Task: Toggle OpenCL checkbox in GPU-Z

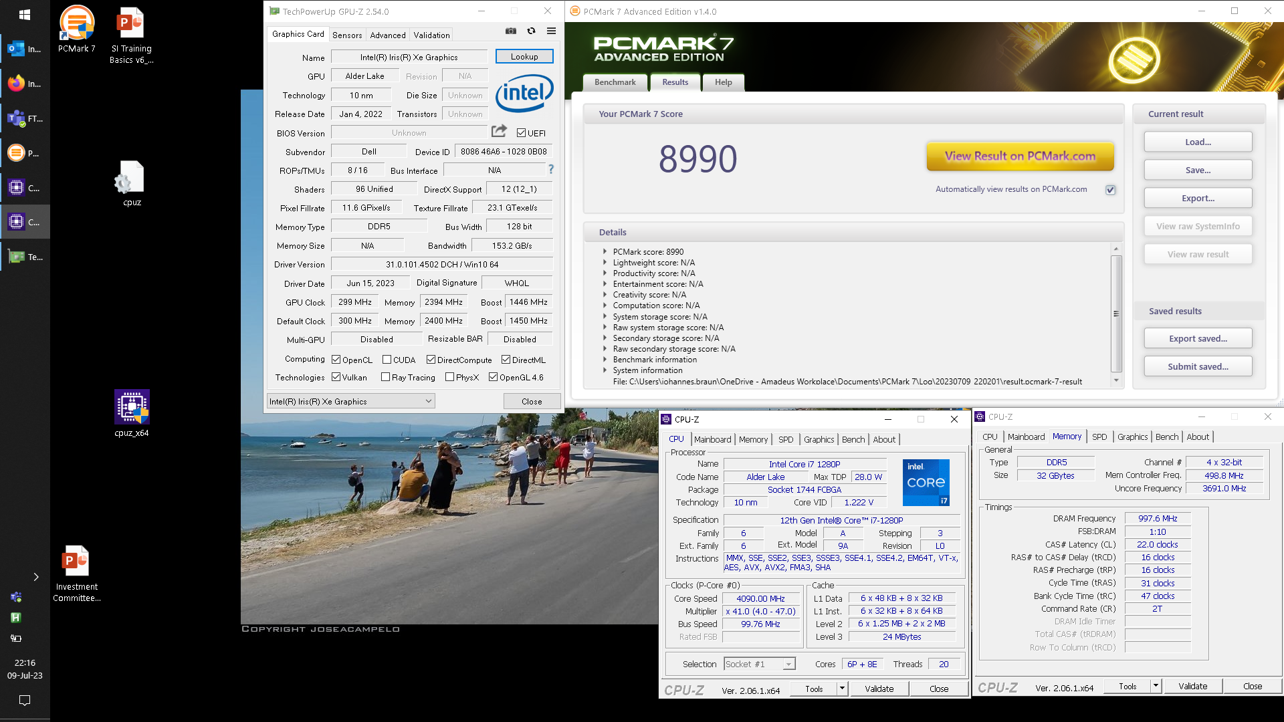Action: click(x=336, y=360)
